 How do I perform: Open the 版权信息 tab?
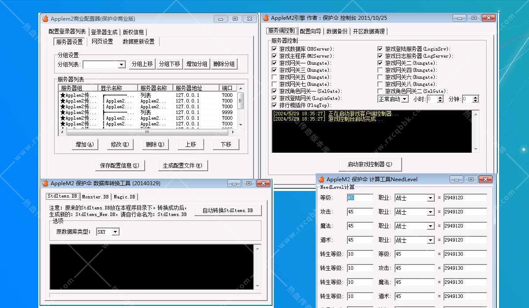tap(134, 32)
